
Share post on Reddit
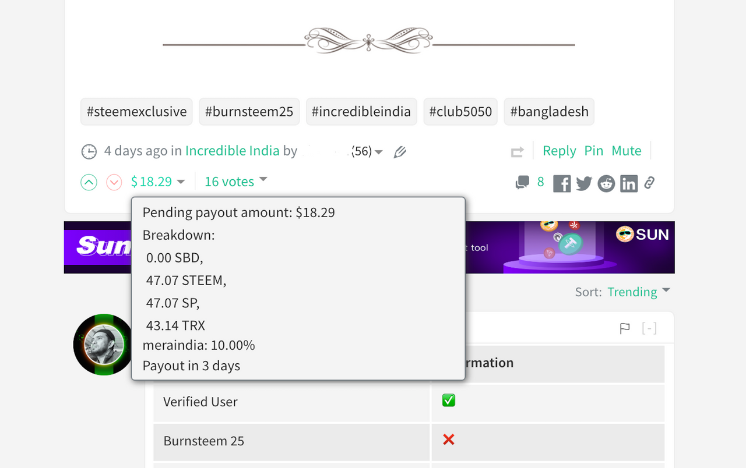pos(606,183)
